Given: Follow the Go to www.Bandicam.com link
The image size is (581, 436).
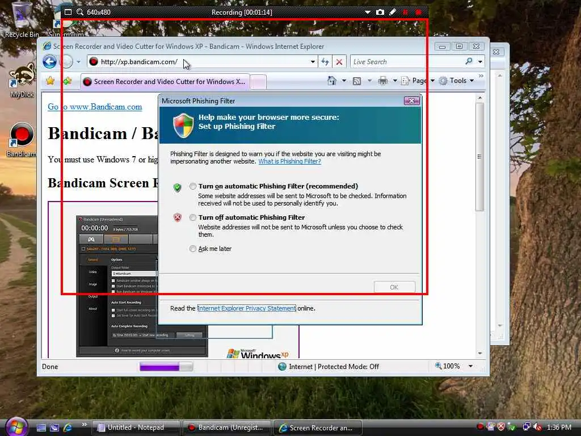Looking at the screenshot, I should 95,107.
